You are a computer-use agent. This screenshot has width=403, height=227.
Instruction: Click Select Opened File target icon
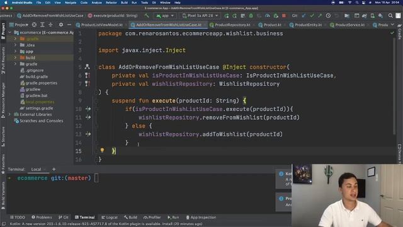point(34,25)
